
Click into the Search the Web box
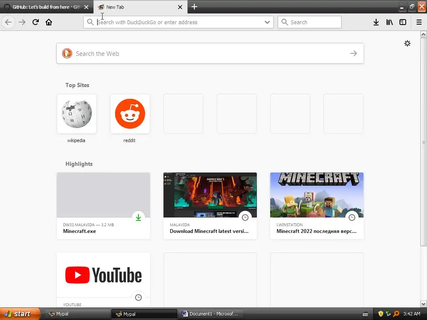click(x=210, y=53)
